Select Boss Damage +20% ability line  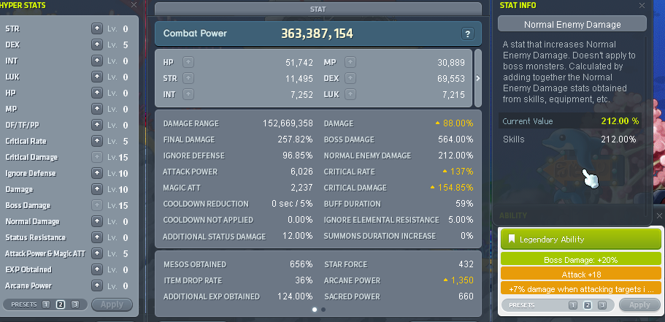click(580, 260)
